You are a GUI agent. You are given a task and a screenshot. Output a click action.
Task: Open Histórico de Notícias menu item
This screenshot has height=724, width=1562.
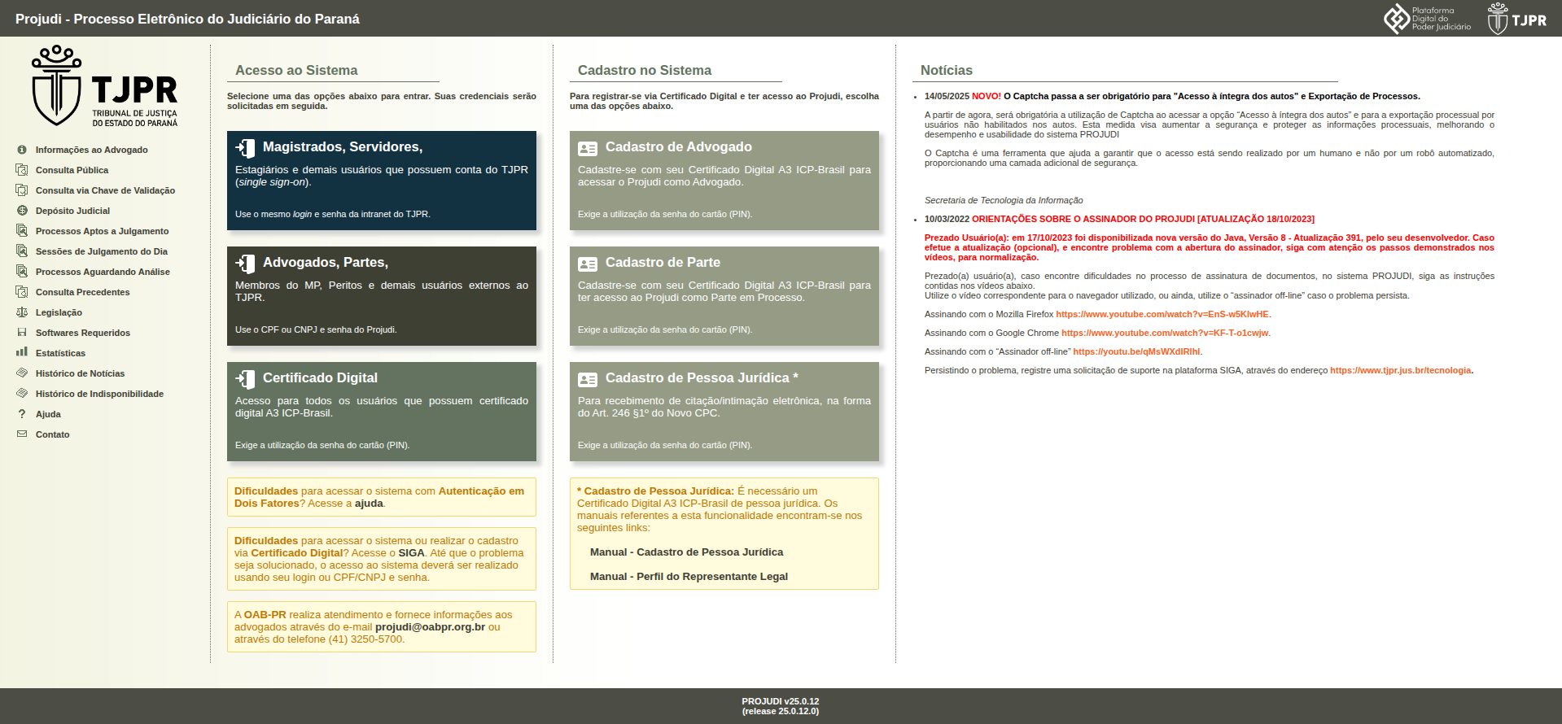pos(80,373)
